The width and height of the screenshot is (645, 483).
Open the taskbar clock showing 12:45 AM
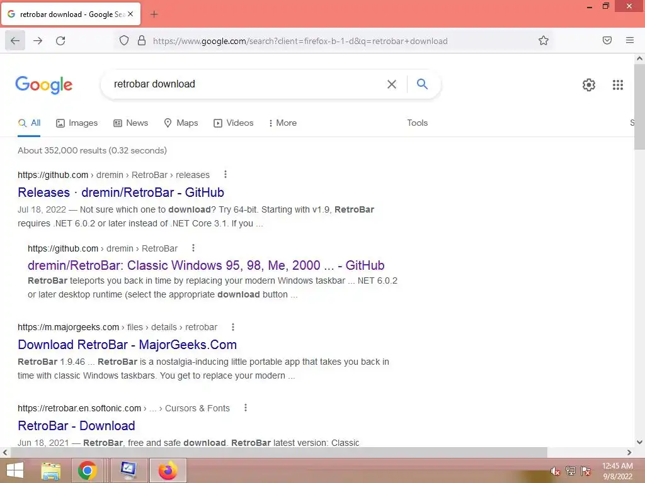pyautogui.click(x=617, y=470)
